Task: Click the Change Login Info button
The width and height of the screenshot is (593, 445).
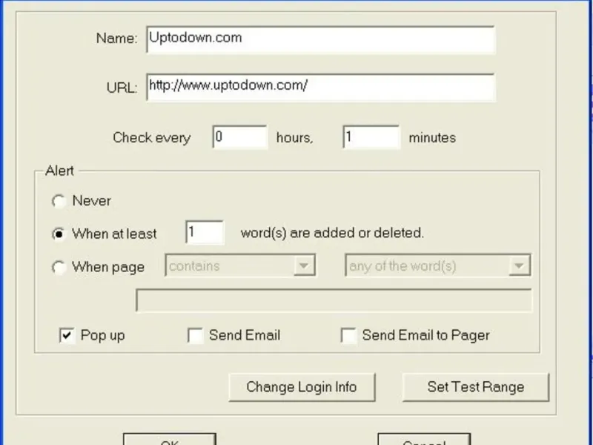Action: click(302, 387)
